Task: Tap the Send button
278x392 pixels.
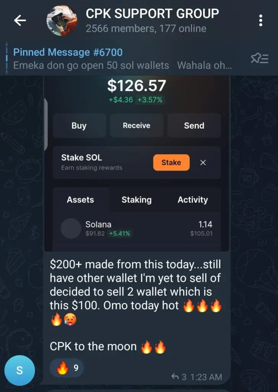Action: click(x=194, y=126)
